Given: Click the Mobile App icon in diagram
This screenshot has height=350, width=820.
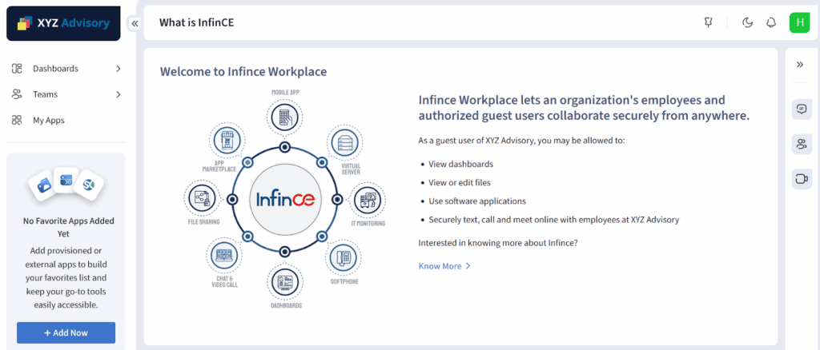Looking at the screenshot, I should (284, 118).
